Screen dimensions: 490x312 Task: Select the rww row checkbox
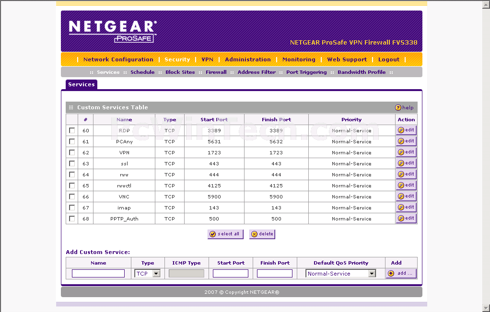pyautogui.click(x=72, y=174)
